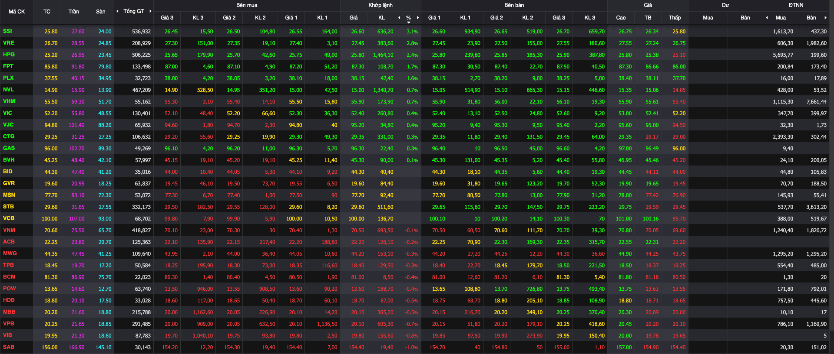
Task: Open the FPT stock ticker
Action: [8, 66]
